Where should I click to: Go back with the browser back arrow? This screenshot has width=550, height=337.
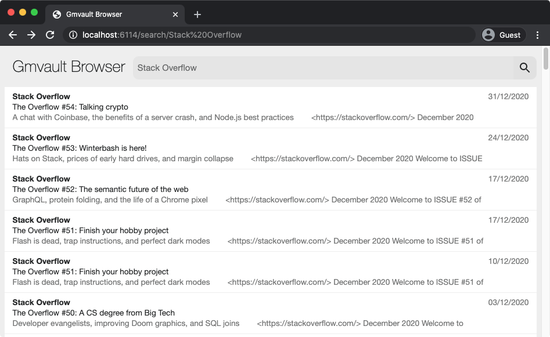point(13,35)
